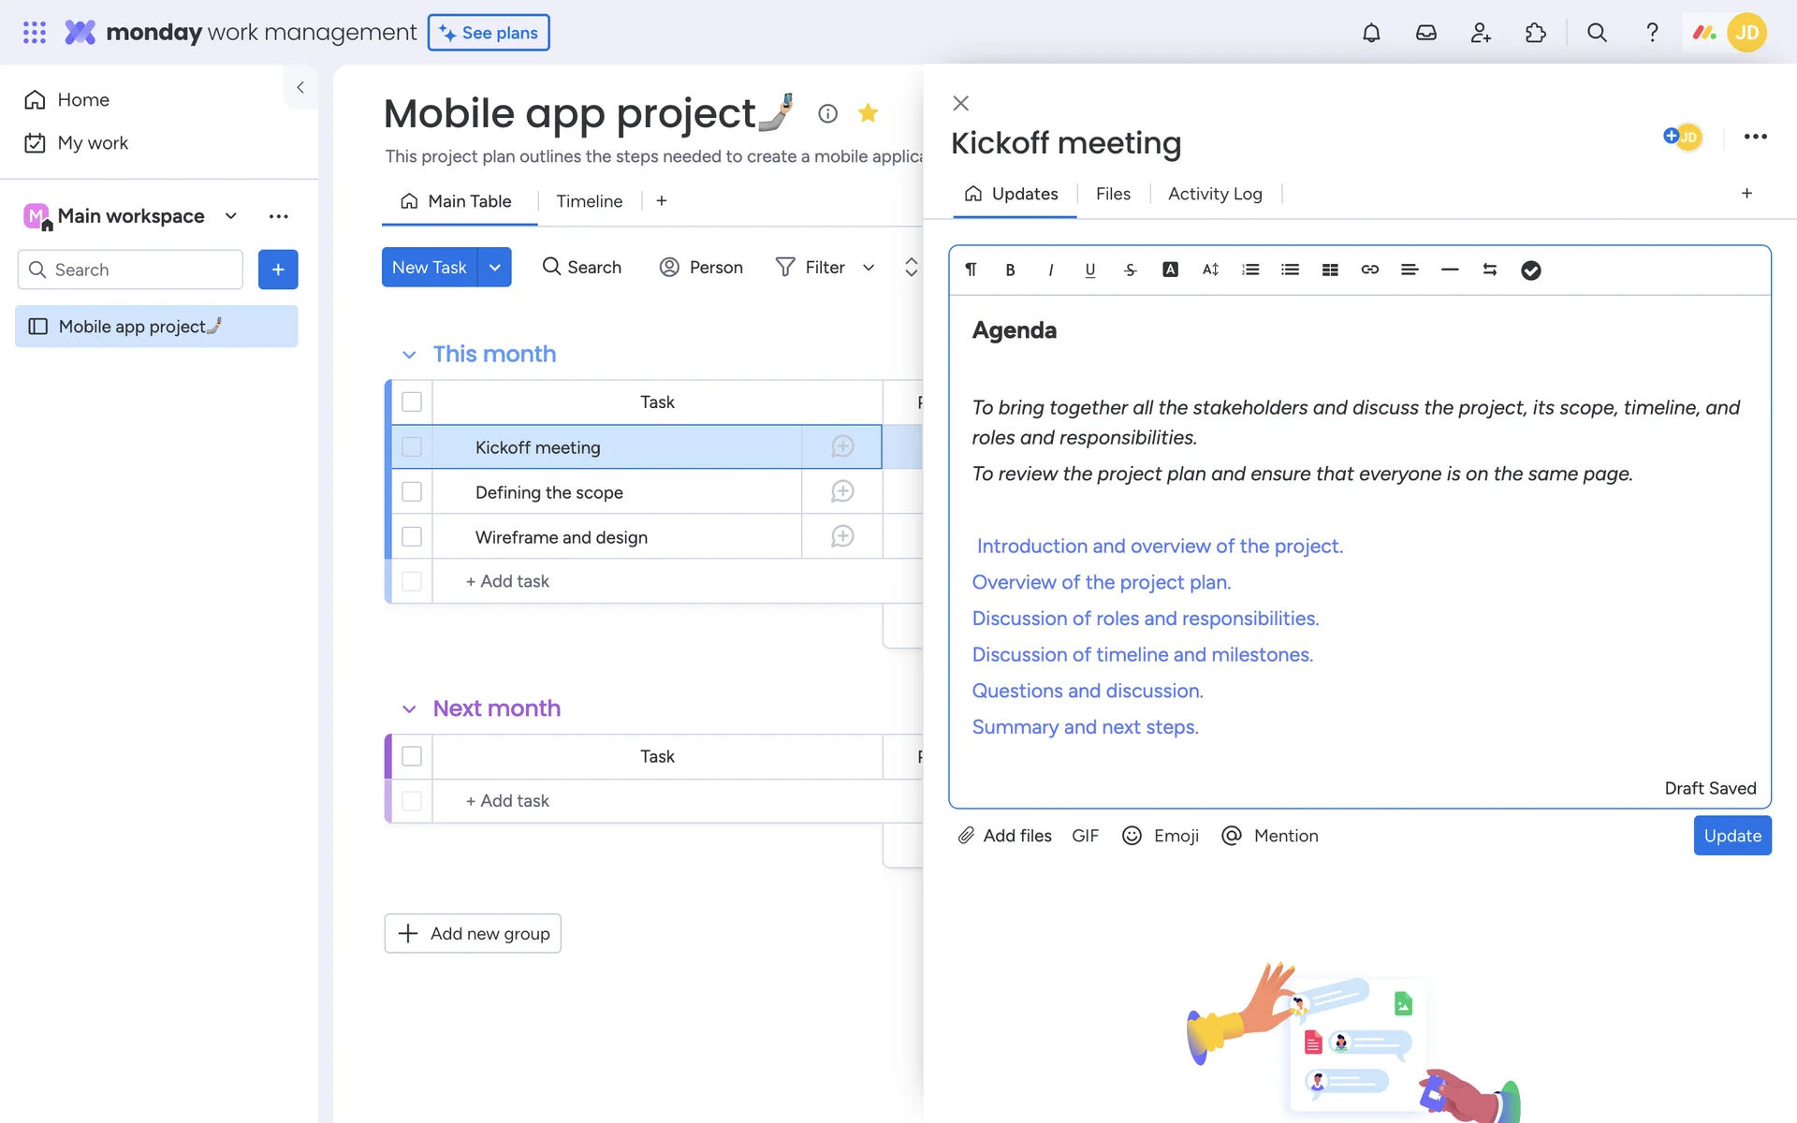
Task: Insert a table in the update editor
Action: (1329, 270)
